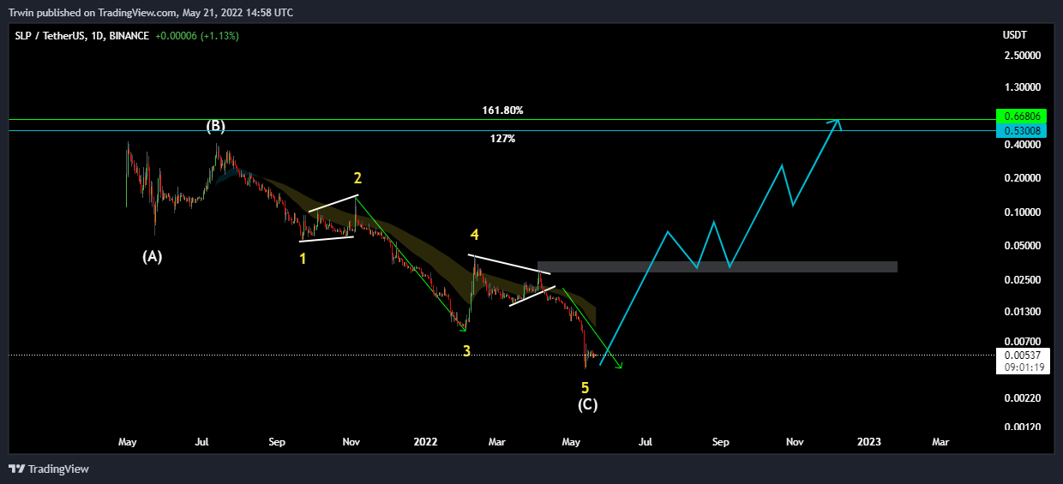Click the 0.40000 price axis value
Image resolution: width=1063 pixels, height=484 pixels.
[x=1022, y=146]
